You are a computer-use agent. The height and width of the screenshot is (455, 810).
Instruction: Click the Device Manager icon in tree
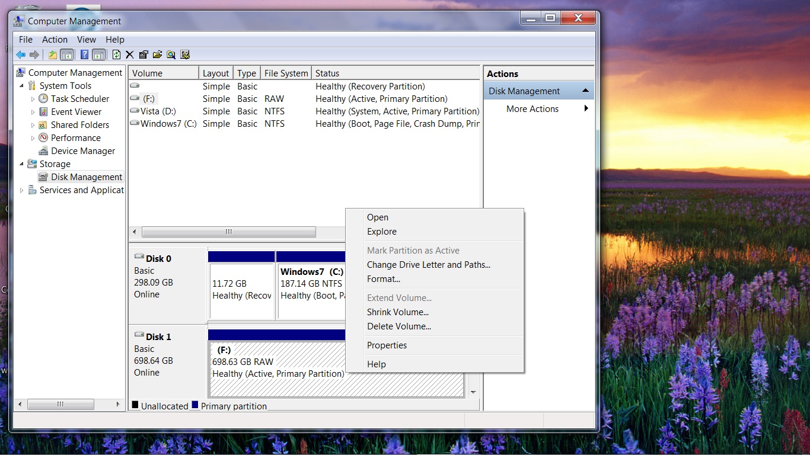(x=43, y=151)
